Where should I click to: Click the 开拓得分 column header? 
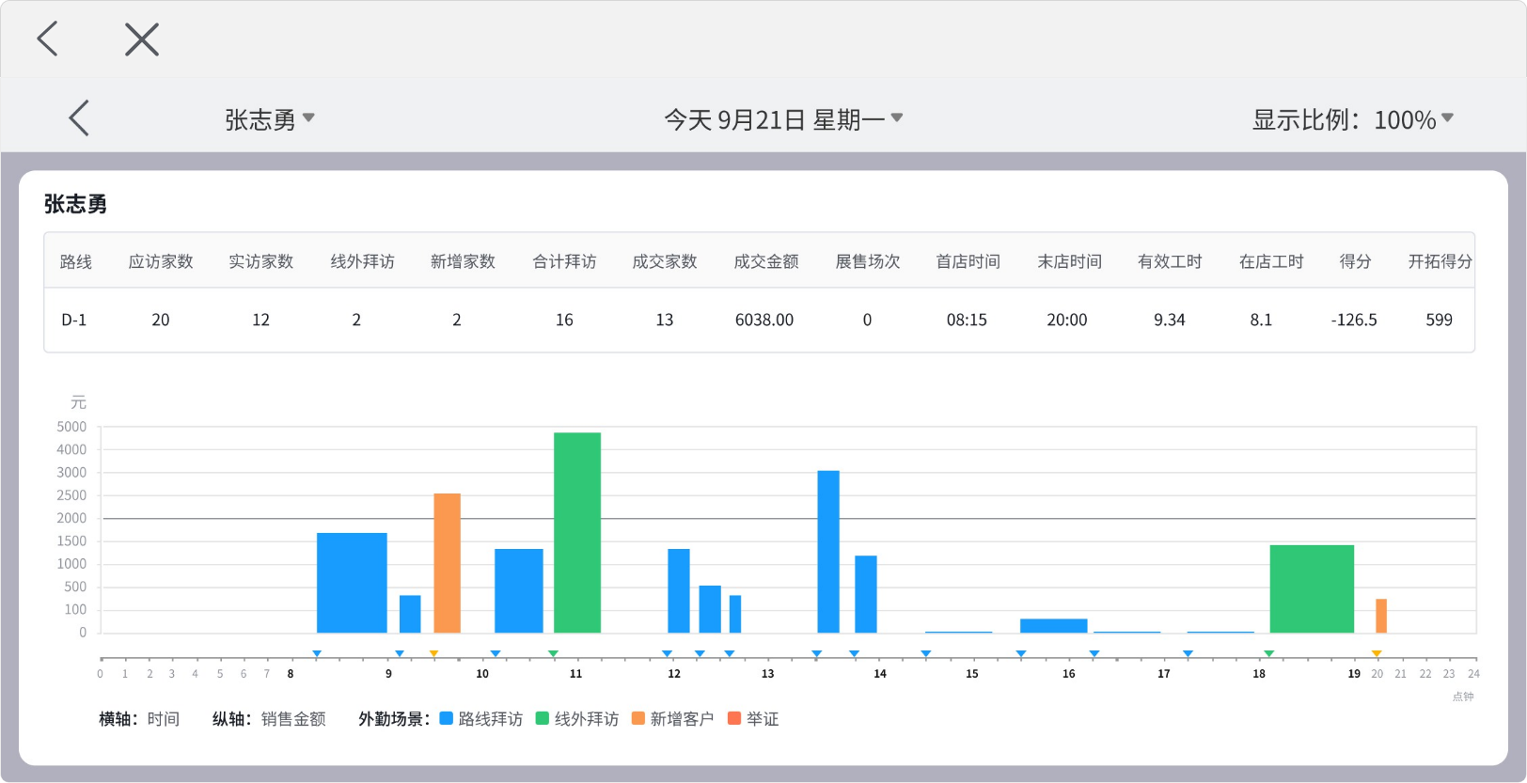[x=1440, y=261]
